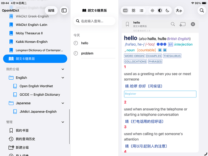Click the history clock icon beside 我的查询历史

click(x=11, y=139)
